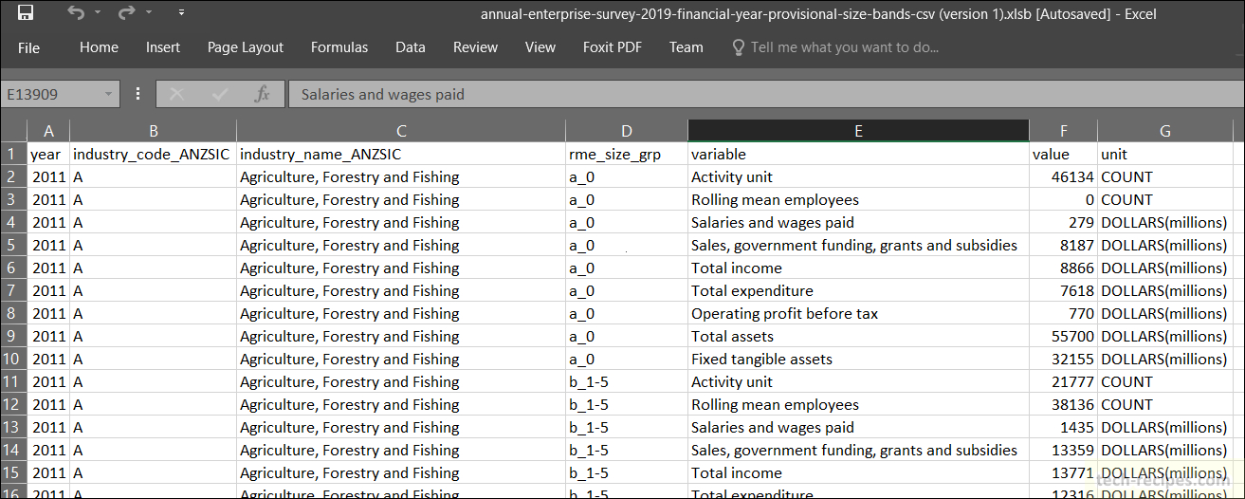Select cell containing value 46134
The image size is (1245, 499).
click(x=1063, y=176)
